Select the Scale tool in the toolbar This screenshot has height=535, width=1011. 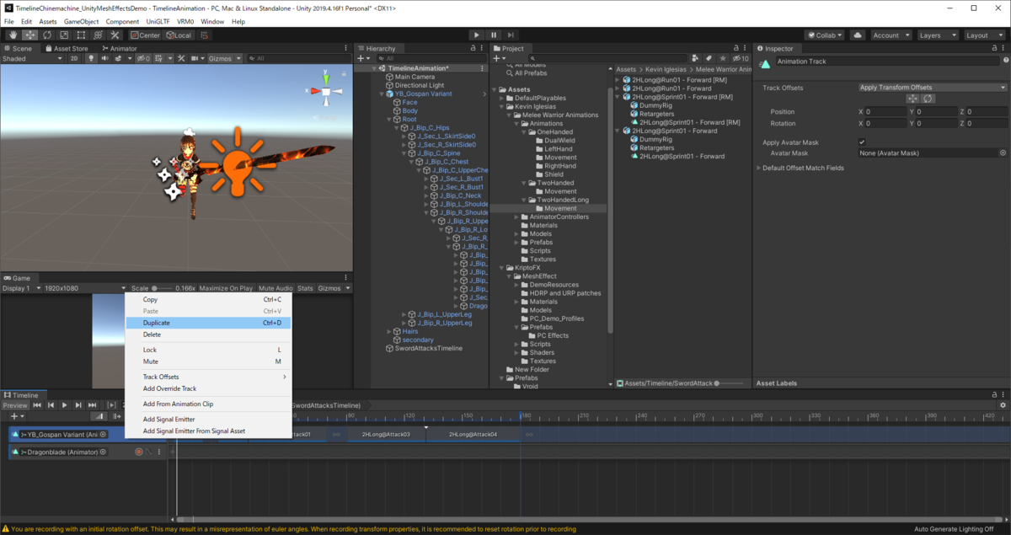(63, 35)
